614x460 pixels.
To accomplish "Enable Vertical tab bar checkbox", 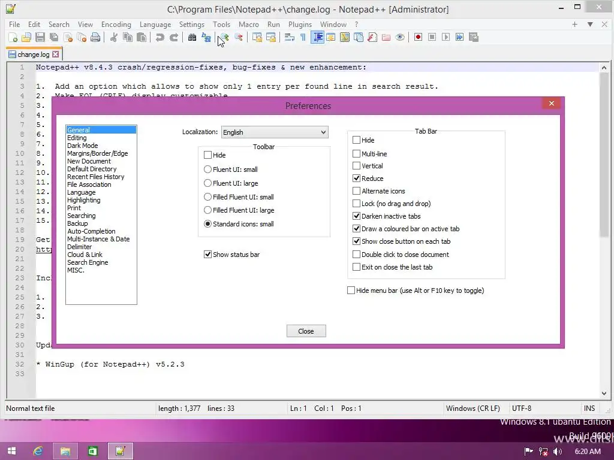I will tap(356, 166).
